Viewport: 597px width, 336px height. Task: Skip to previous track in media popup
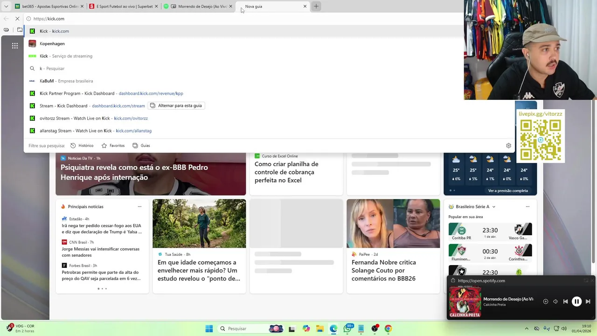tap(565, 301)
